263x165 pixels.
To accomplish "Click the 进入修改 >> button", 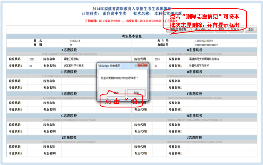I will click(x=203, y=30).
